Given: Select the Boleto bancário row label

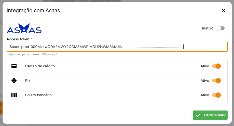Looking at the screenshot, I should tap(38, 95).
